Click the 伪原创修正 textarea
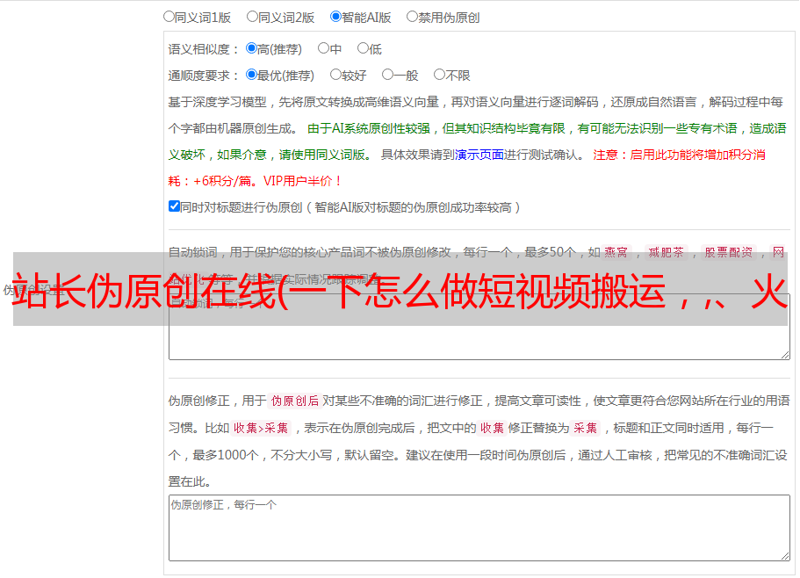 click(479, 528)
